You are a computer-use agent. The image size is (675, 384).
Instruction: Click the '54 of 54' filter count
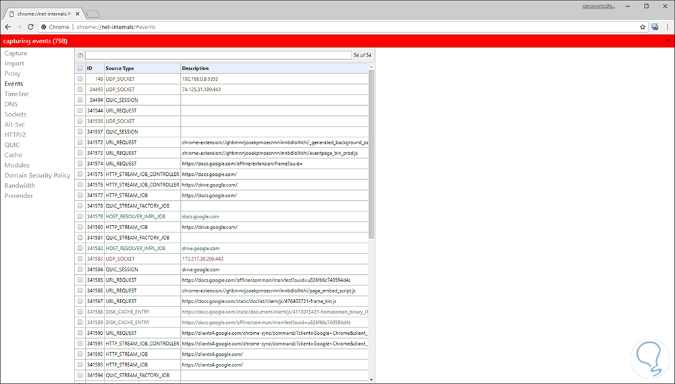pyautogui.click(x=362, y=55)
